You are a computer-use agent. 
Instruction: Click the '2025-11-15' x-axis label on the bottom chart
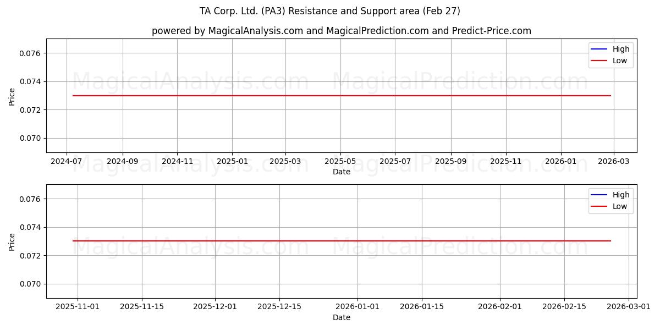pyautogui.click(x=142, y=307)
